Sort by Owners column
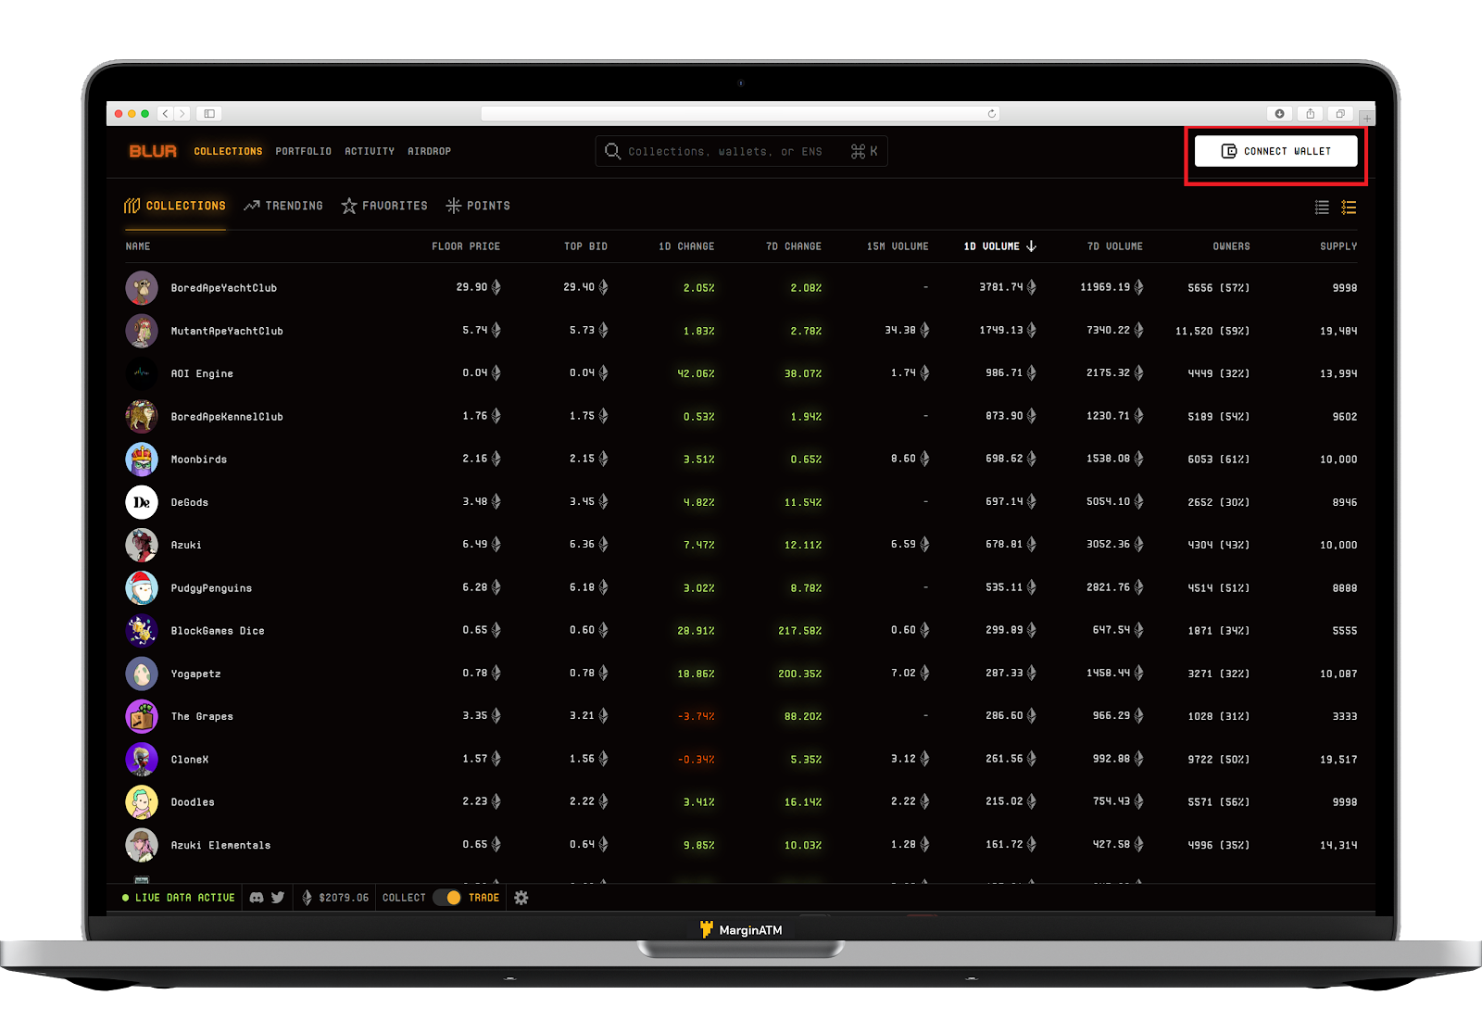1482x1033 pixels. tap(1232, 246)
